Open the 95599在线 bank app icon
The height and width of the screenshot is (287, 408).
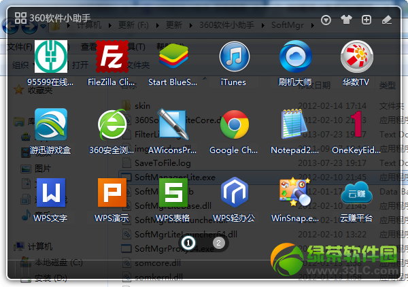point(51,56)
